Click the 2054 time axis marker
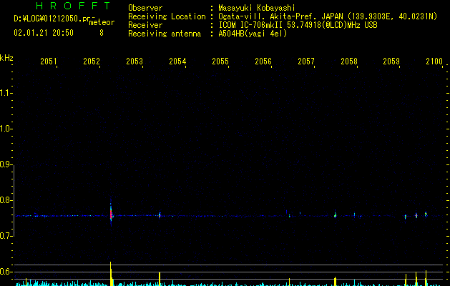The image size is (450, 286). (177, 61)
